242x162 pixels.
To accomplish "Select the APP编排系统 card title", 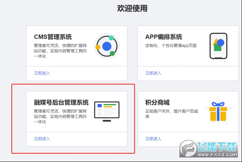I will coord(163,37).
